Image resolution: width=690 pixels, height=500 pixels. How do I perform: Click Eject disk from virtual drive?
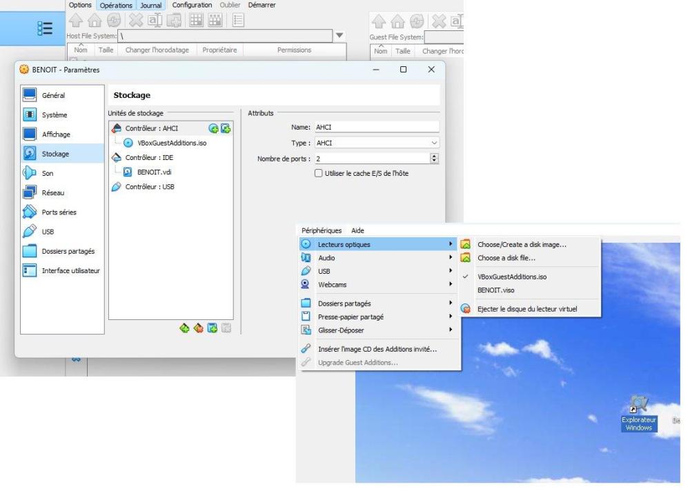(527, 309)
